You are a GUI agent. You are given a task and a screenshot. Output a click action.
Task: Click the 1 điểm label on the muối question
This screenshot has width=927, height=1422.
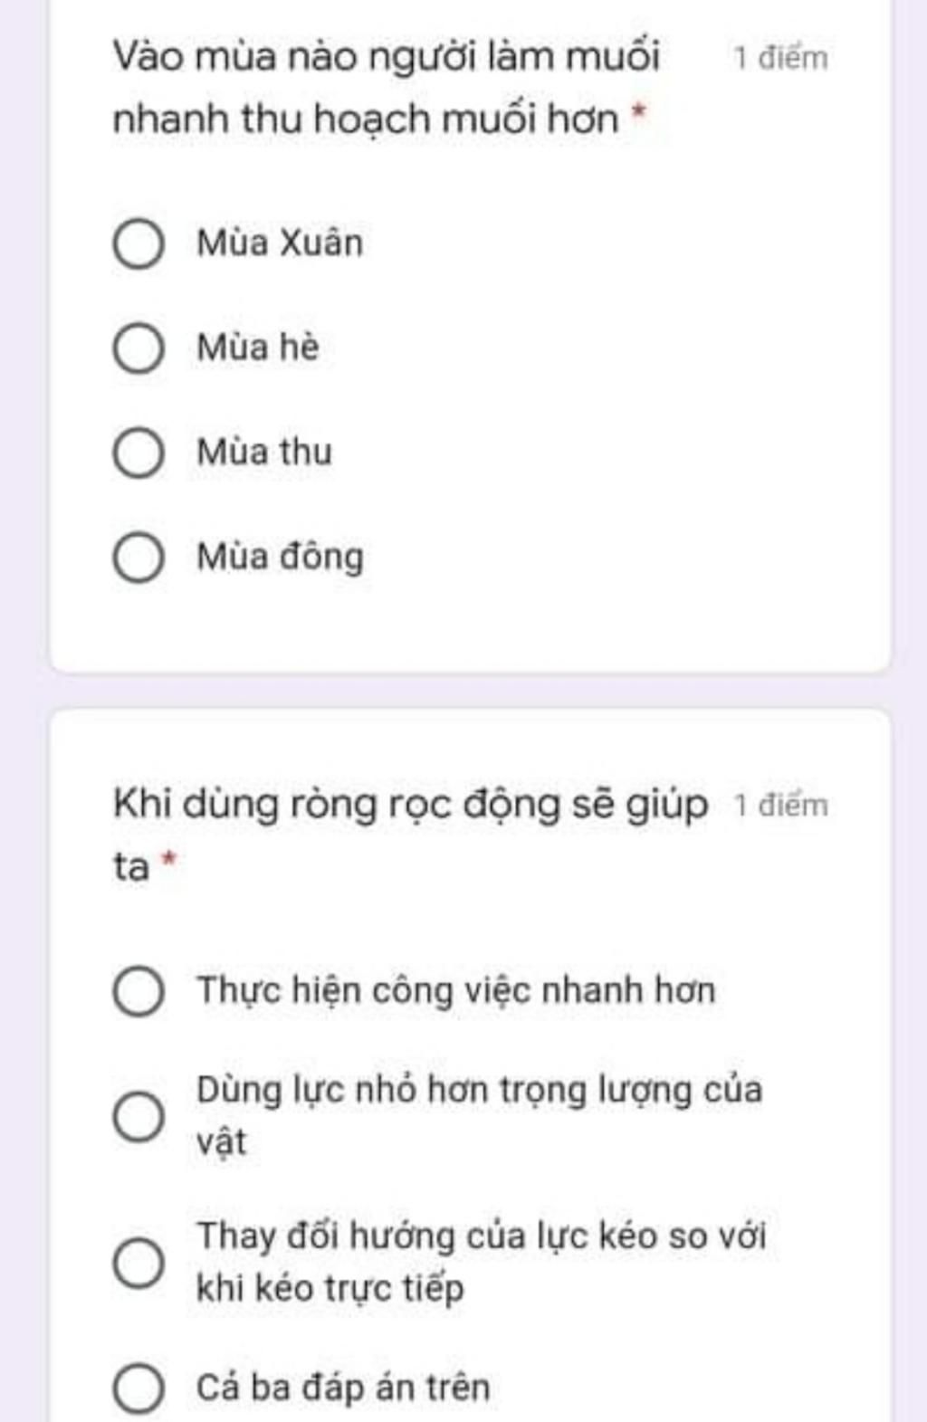780,59
